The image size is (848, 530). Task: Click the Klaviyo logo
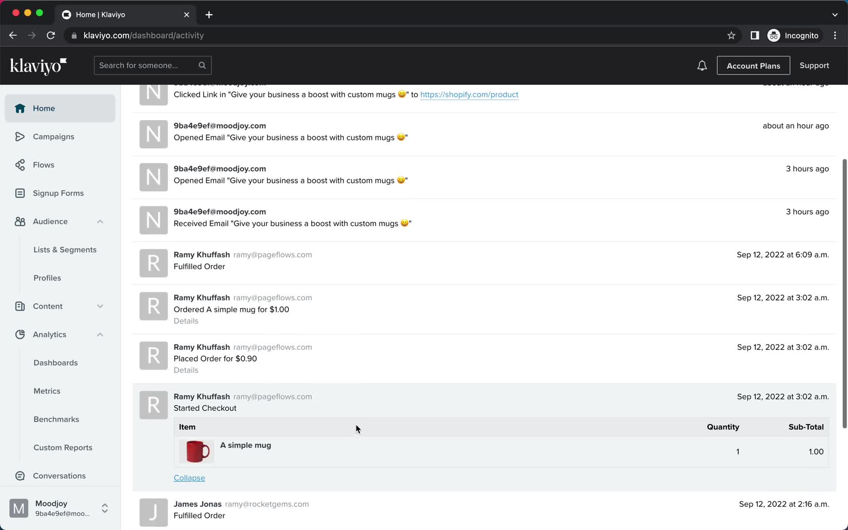[x=38, y=66]
